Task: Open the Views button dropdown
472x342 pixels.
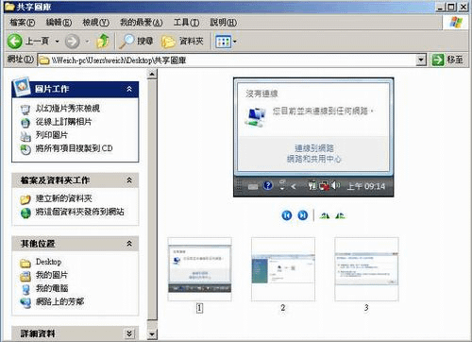Action: tap(226, 42)
